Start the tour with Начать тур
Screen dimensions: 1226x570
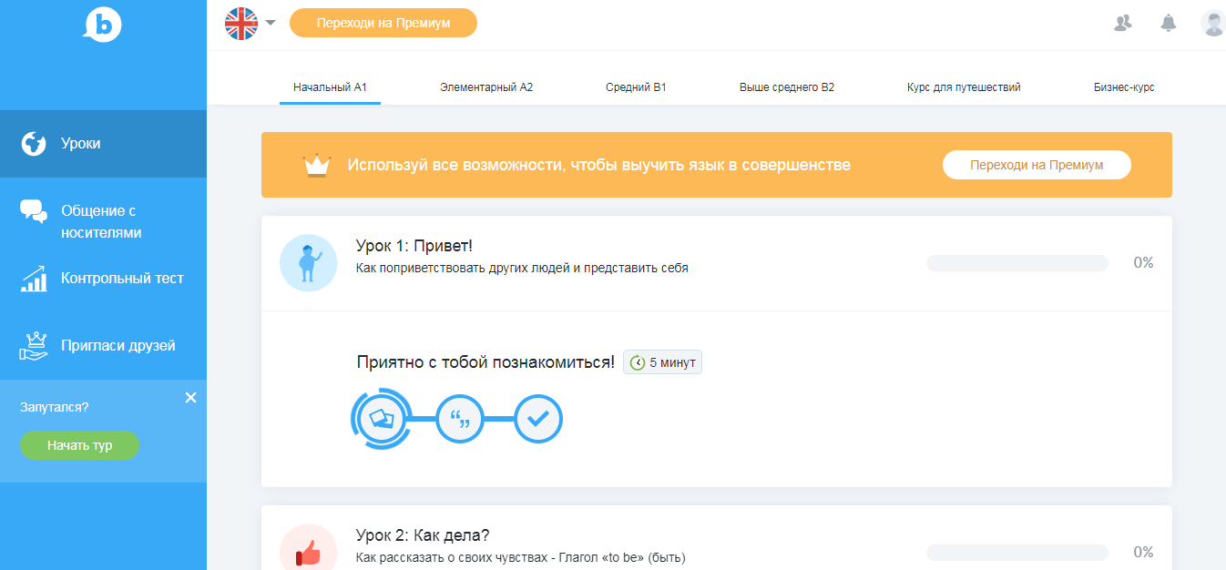pos(79,445)
